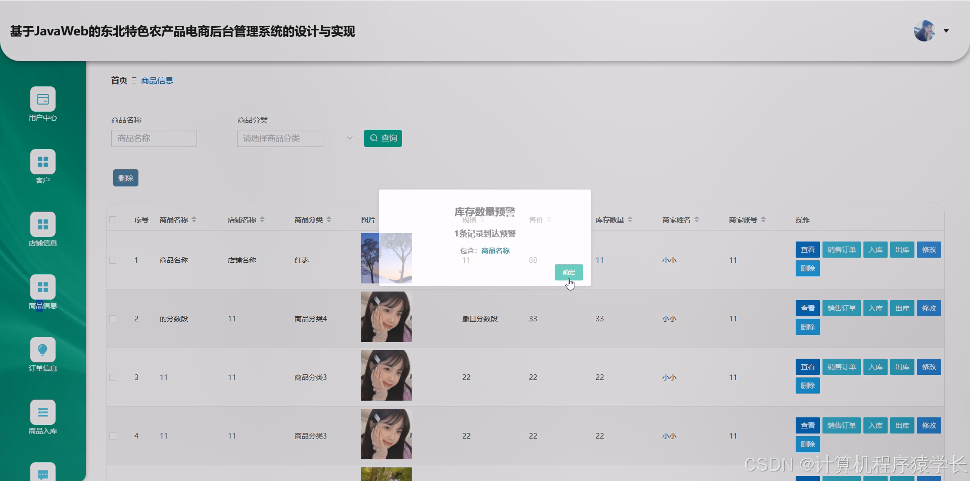Image resolution: width=970 pixels, height=481 pixels.
Task: Open the chat bubble sidebar icon at bottom
Action: tap(43, 473)
